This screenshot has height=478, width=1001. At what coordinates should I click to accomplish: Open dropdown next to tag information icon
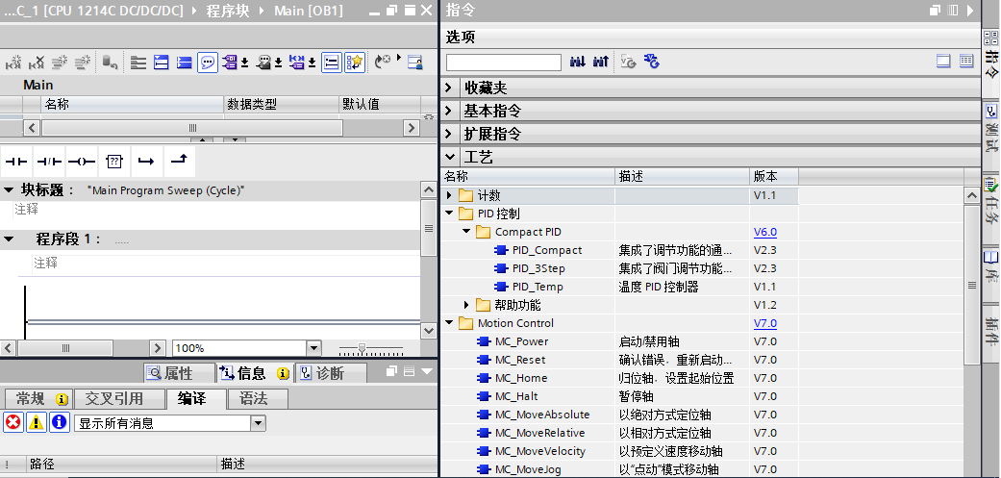point(278,63)
